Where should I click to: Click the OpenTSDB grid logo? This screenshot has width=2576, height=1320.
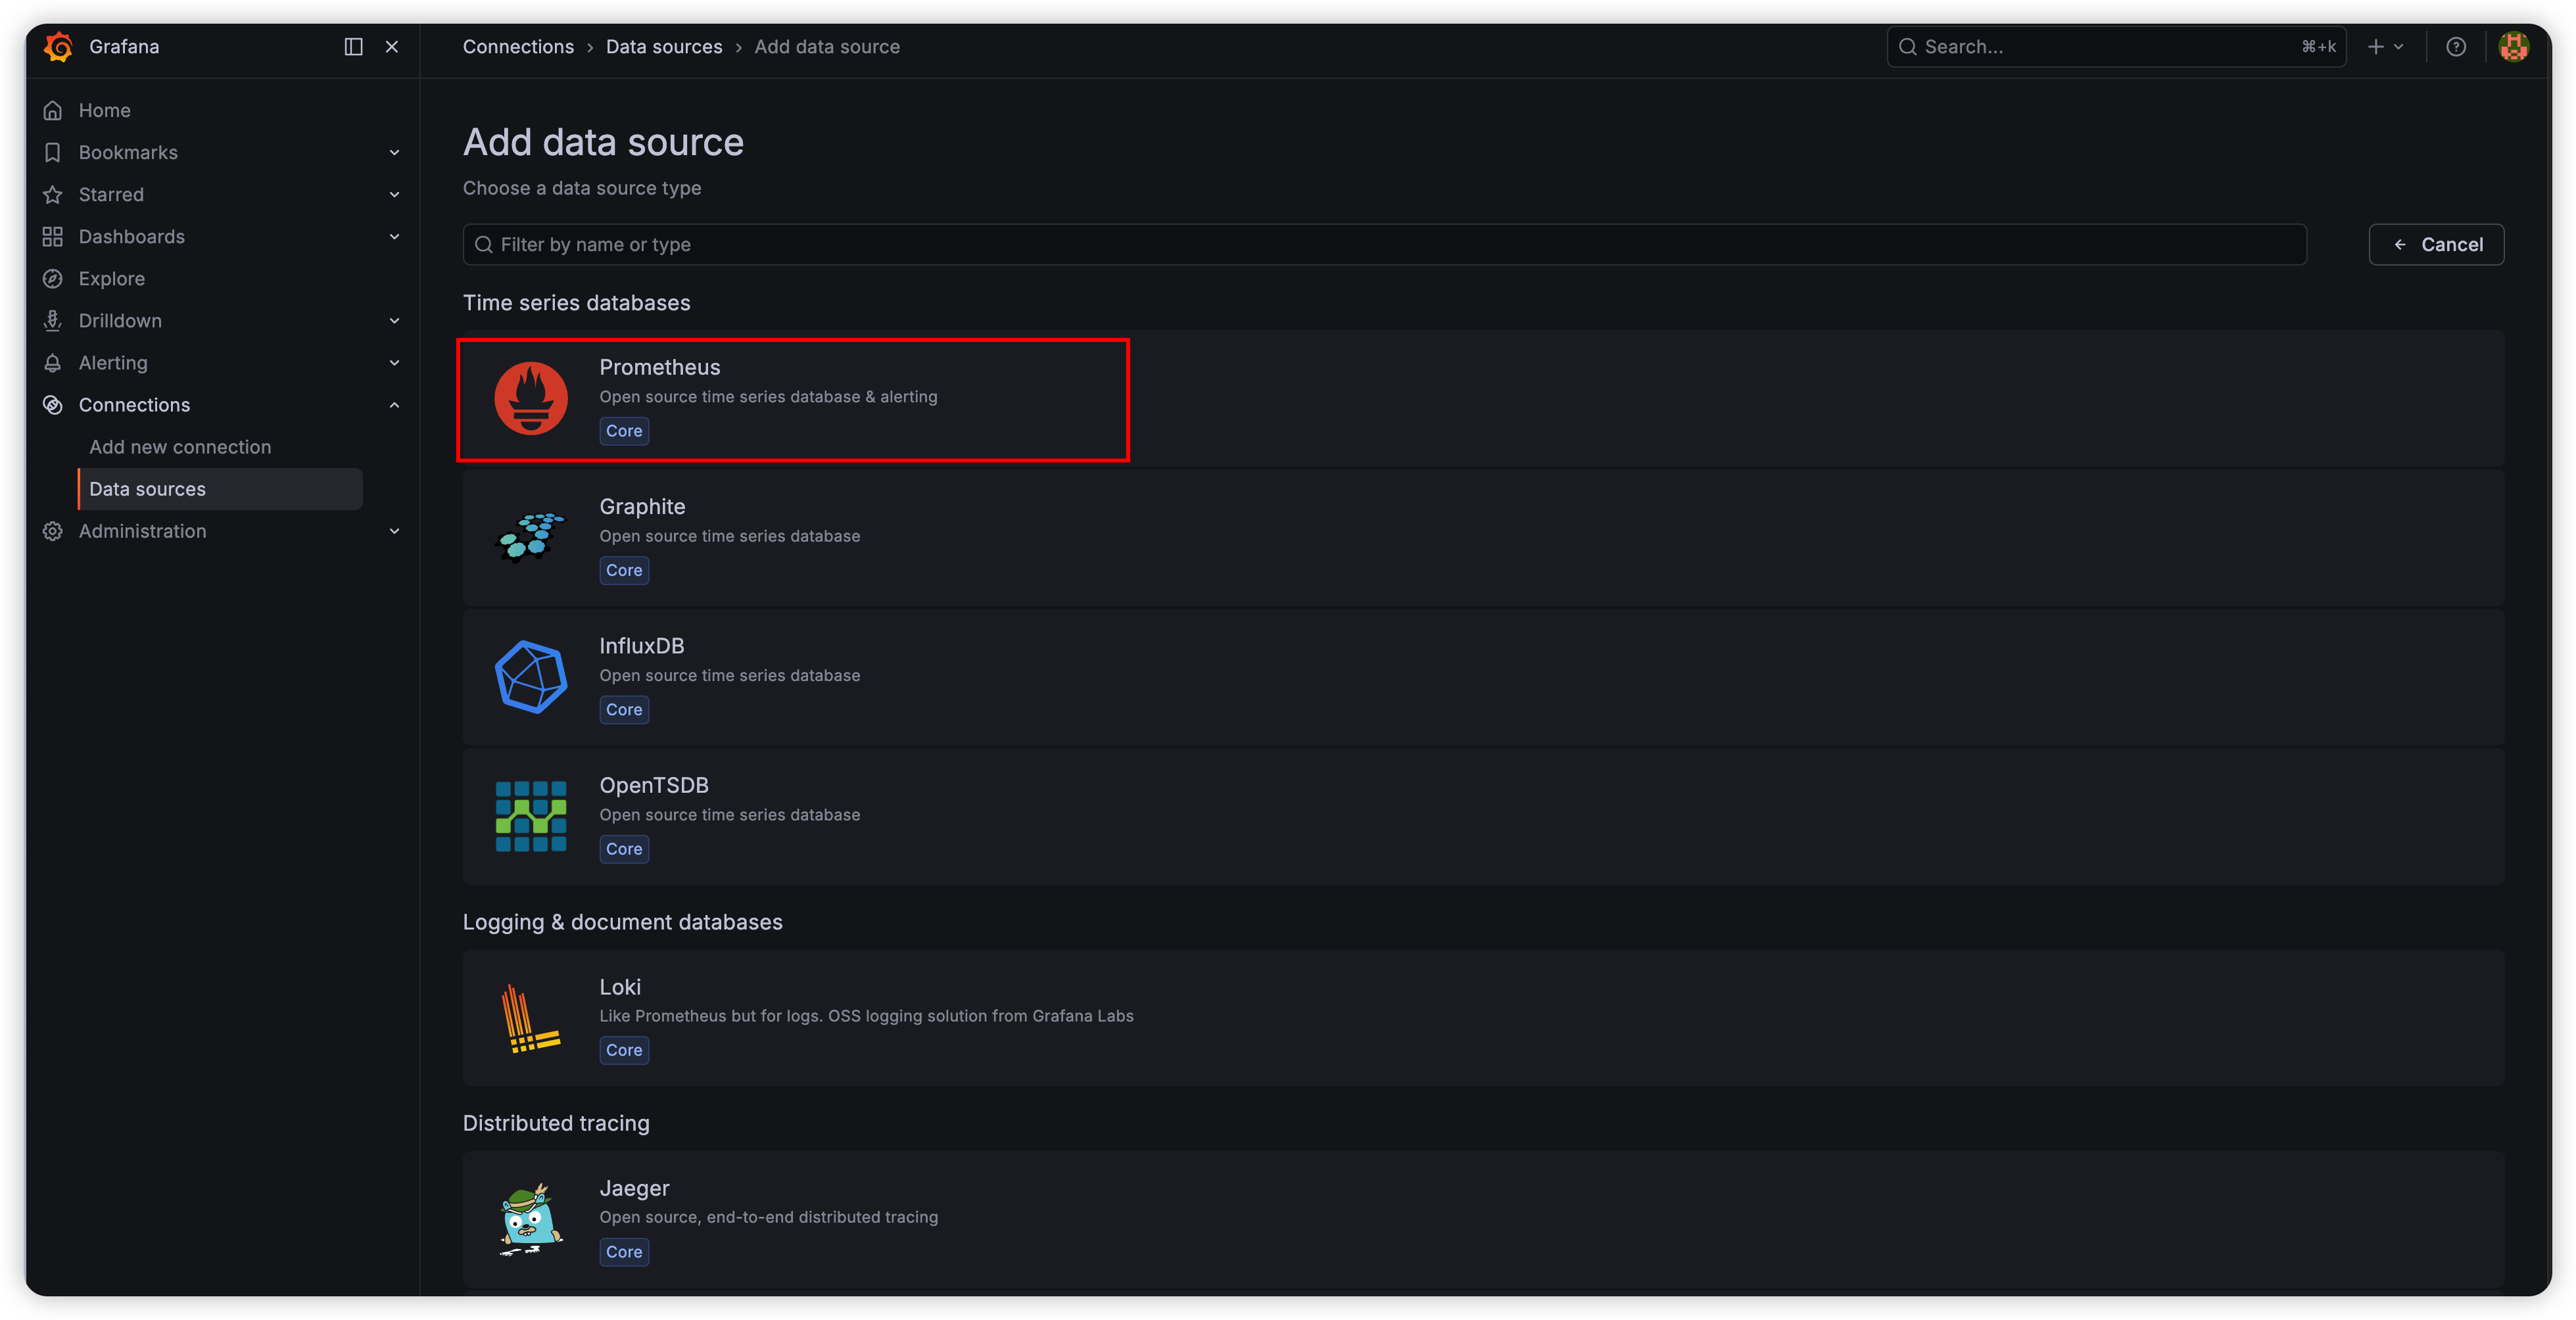point(531,816)
